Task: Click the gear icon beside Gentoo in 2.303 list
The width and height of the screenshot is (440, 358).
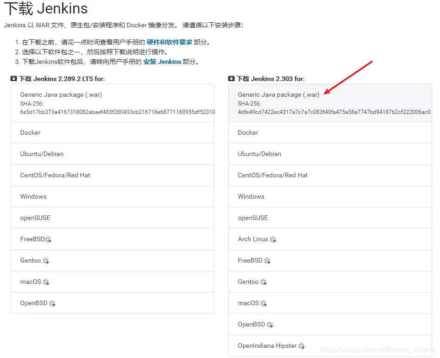Action: click(x=264, y=282)
